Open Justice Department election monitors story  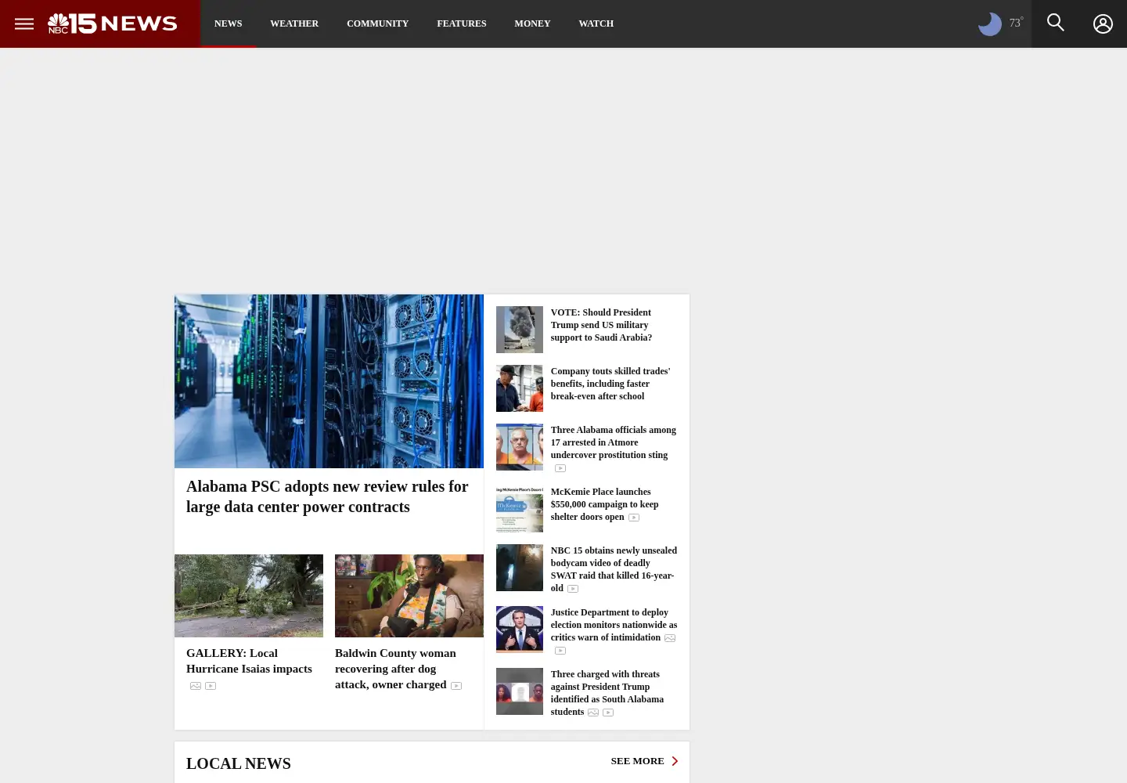[614, 625]
